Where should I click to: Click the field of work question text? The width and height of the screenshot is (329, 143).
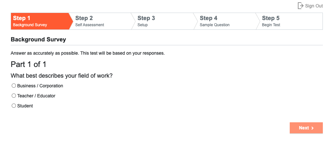[62, 76]
